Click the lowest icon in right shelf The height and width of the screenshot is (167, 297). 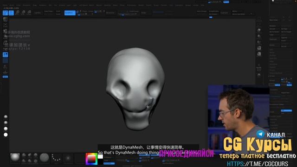(259, 75)
